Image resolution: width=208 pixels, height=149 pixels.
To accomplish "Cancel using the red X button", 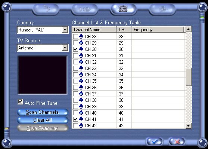I will coord(177,142).
